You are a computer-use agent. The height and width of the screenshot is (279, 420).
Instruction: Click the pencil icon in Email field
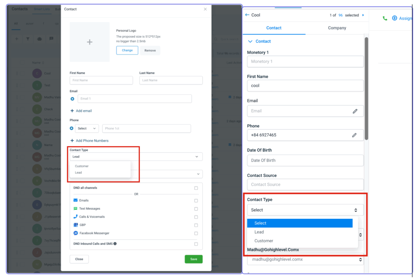tap(355, 111)
